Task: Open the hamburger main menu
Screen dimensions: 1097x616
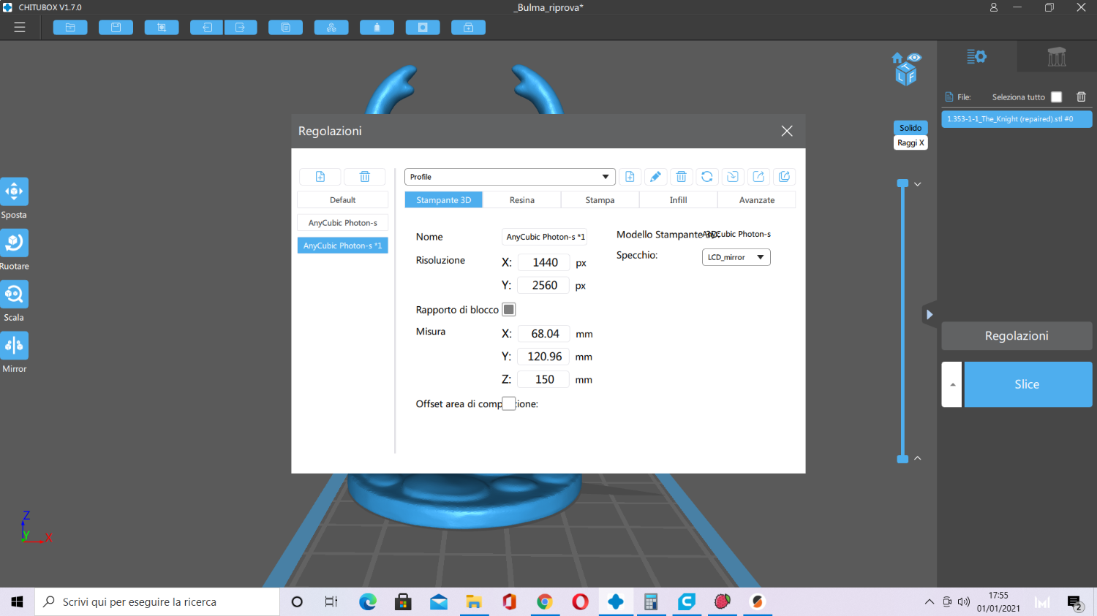Action: [20, 27]
